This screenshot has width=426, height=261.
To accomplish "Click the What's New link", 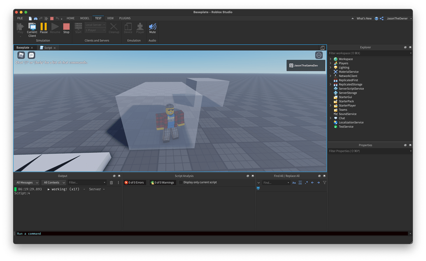I will (x=364, y=19).
